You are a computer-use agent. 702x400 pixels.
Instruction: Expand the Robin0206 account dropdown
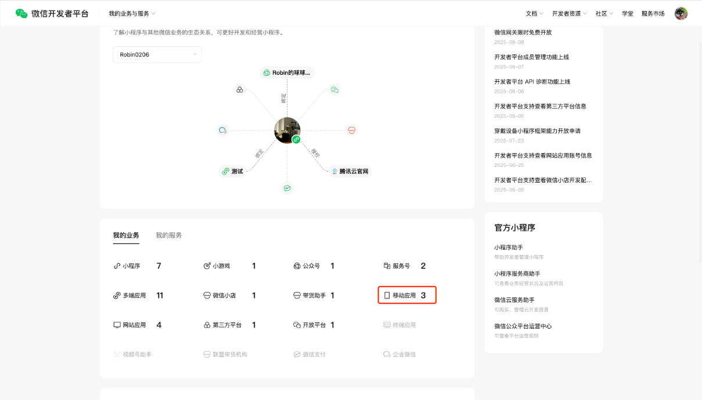157,54
